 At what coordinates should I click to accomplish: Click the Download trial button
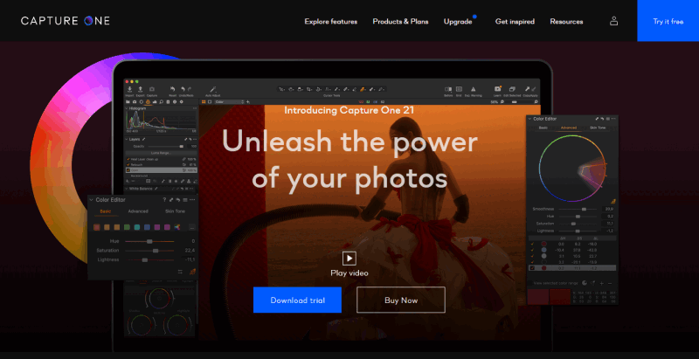(x=297, y=300)
